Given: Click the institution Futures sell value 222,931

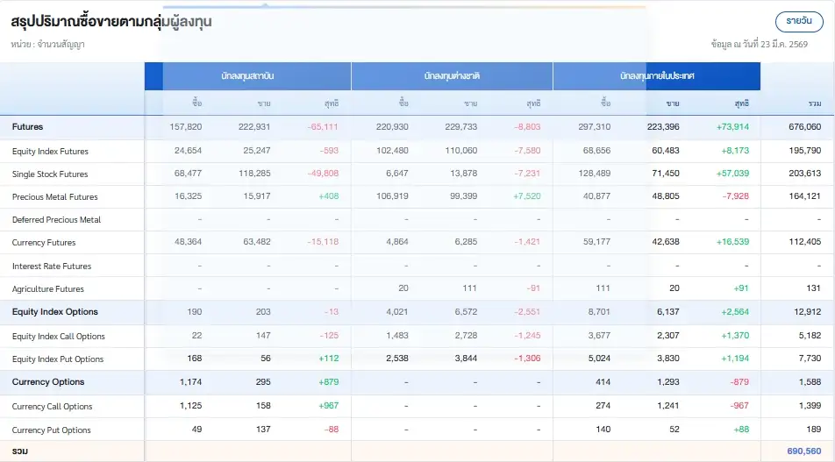Looking at the screenshot, I should (254, 126).
